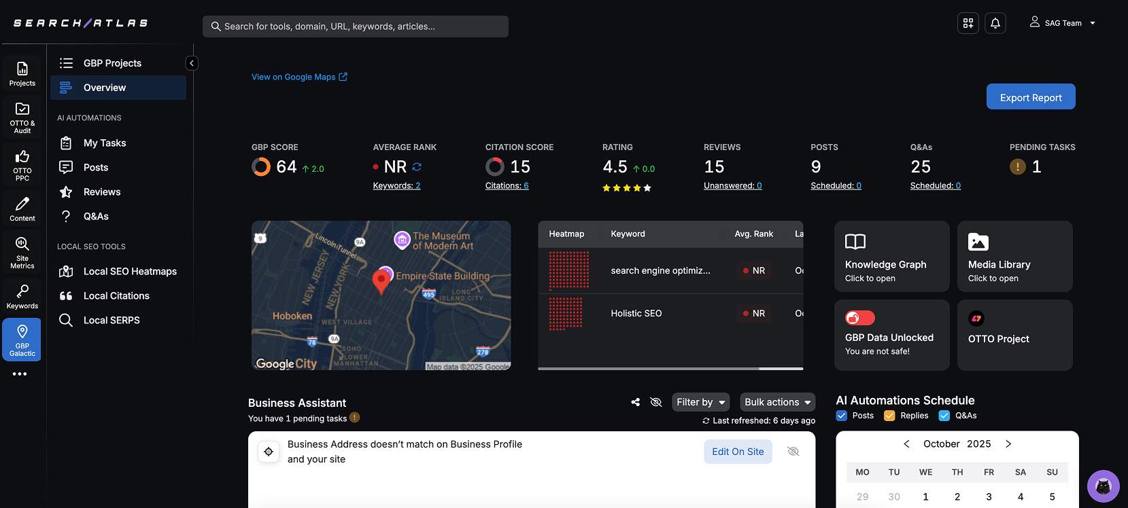Open OTTO & Audit in the sidebar
This screenshot has width=1128, height=508.
pos(22,117)
